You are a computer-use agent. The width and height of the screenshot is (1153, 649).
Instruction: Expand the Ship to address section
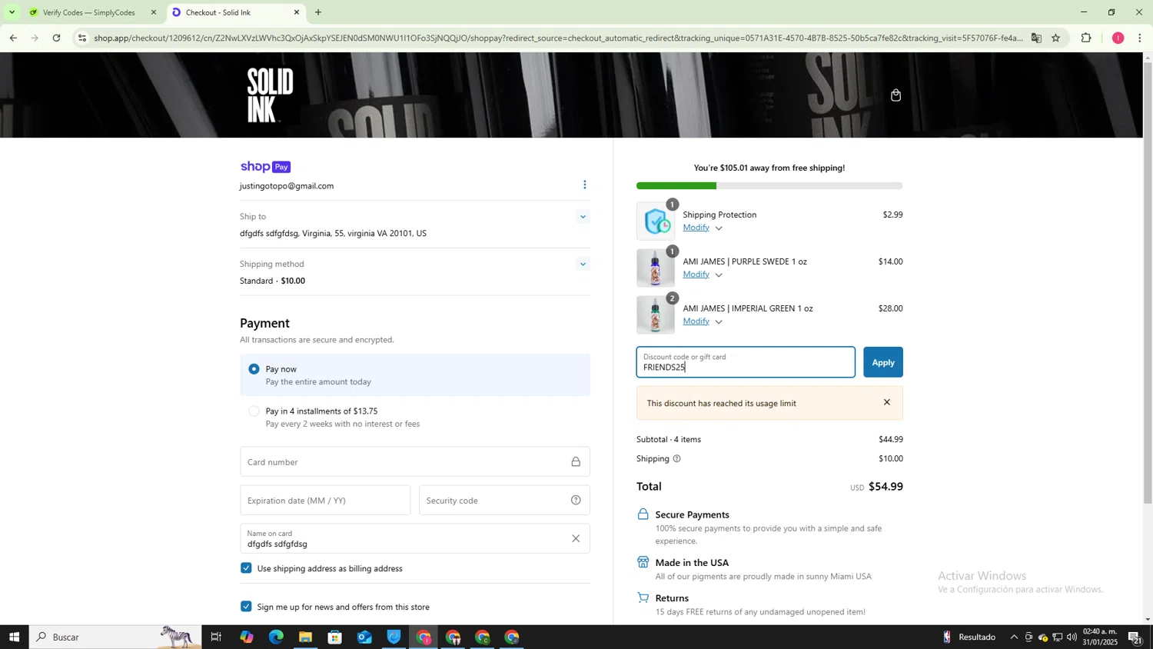tap(583, 217)
